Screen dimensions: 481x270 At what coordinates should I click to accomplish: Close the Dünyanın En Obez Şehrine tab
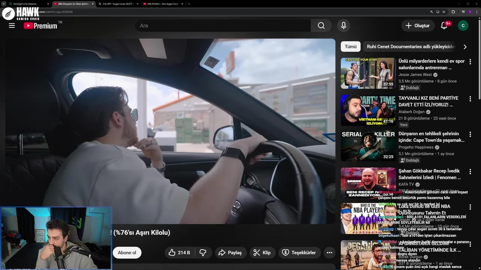93,4
